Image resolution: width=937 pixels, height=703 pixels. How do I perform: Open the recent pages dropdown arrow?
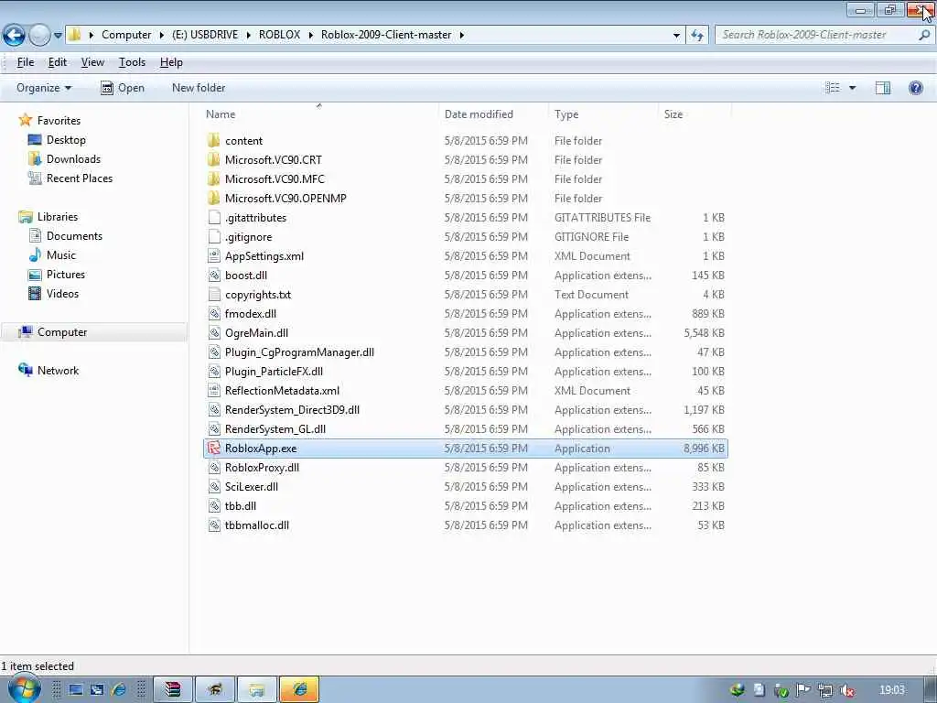coord(58,36)
